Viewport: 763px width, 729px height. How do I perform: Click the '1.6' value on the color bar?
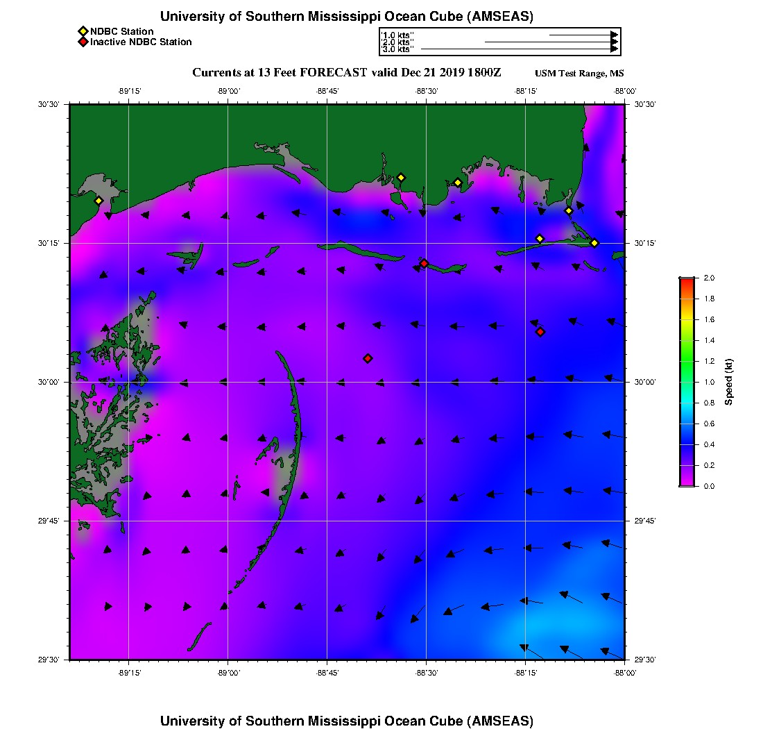tap(709, 320)
